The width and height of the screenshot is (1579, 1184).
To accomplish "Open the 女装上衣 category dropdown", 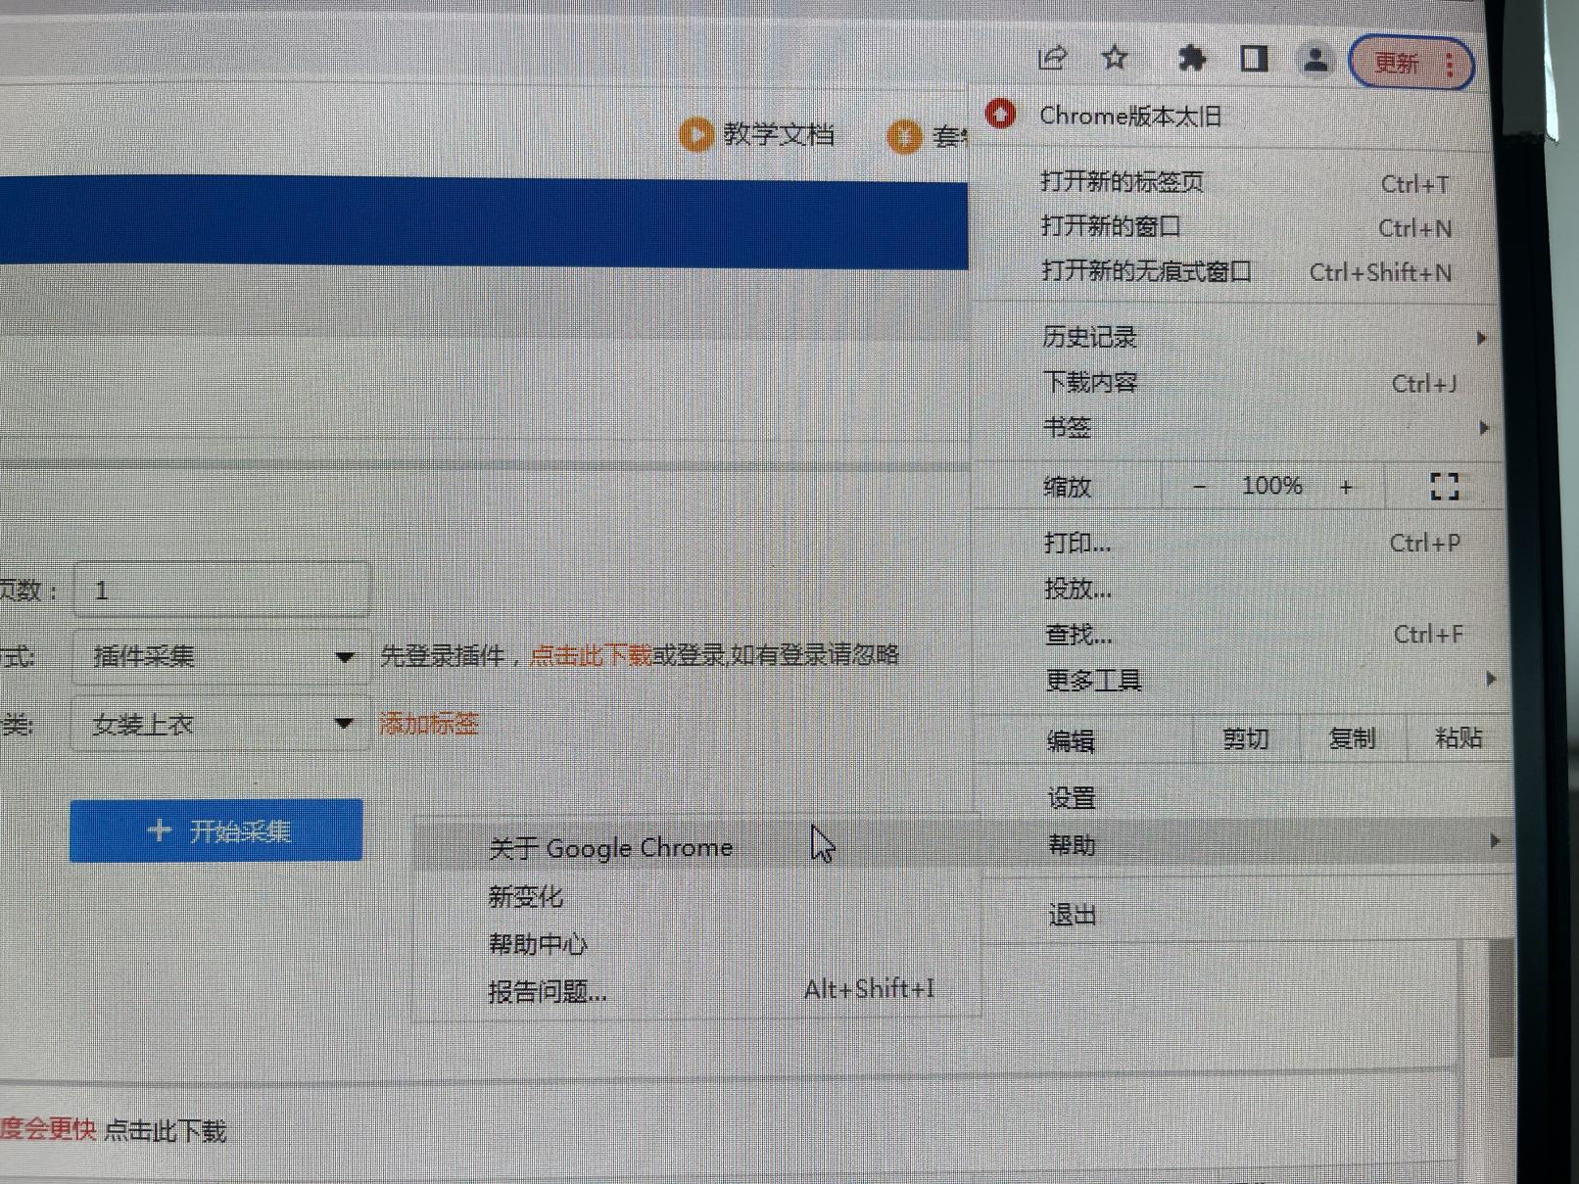I will 219,725.
